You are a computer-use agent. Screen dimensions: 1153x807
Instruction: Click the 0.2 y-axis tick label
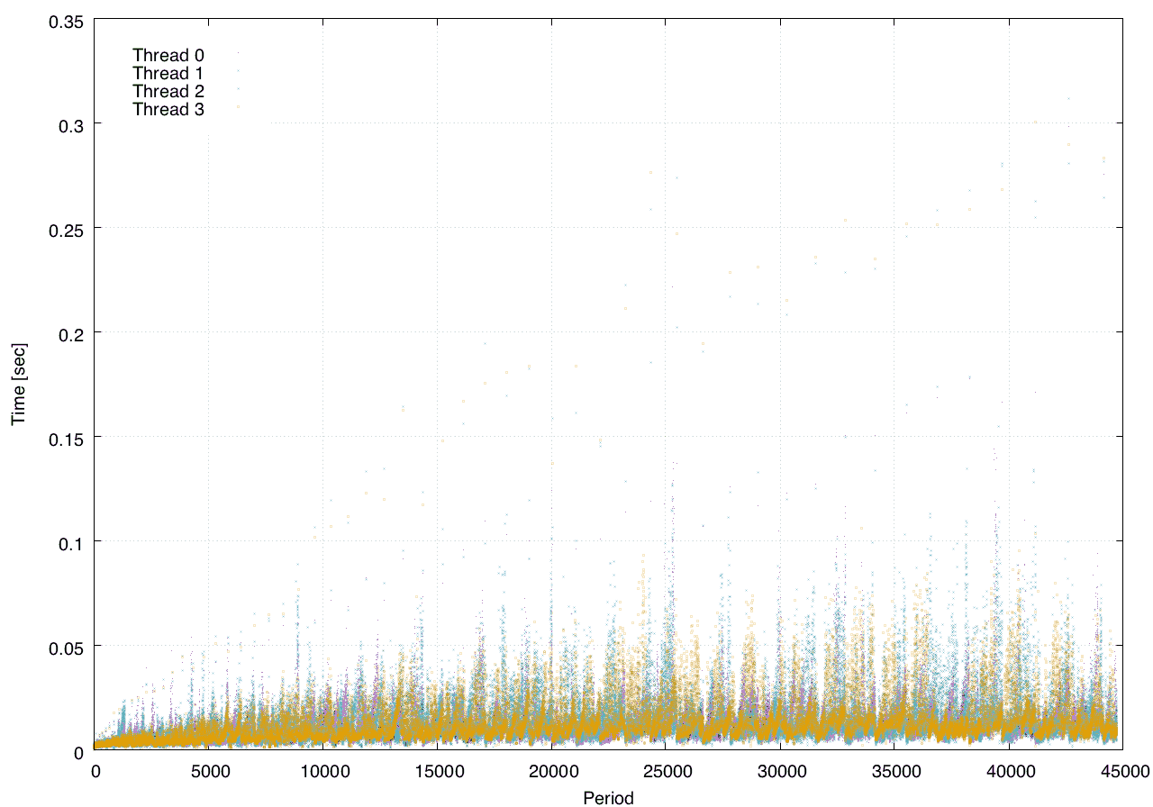tap(70, 333)
